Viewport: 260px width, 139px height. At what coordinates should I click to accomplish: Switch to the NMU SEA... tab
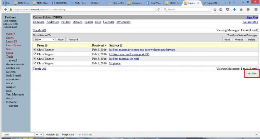coord(41,3)
